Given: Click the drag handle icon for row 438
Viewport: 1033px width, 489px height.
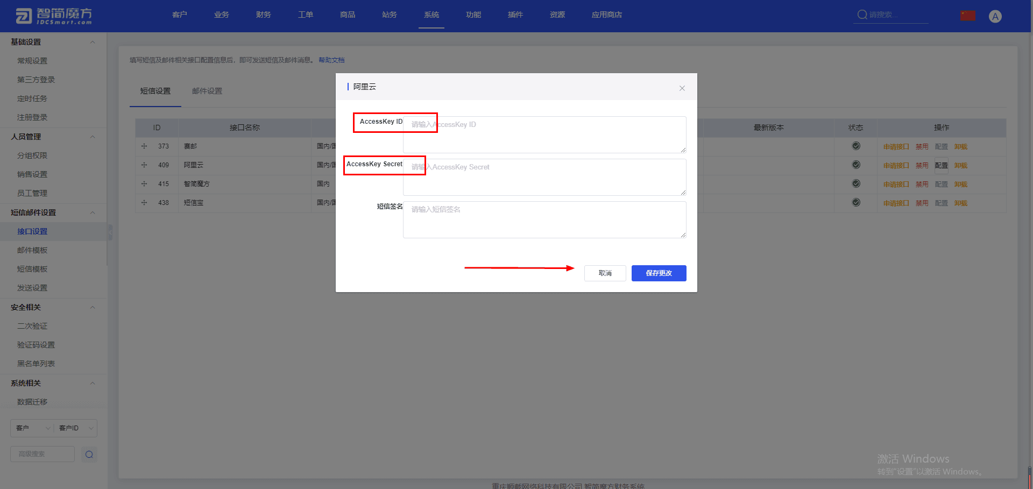Looking at the screenshot, I should [x=144, y=203].
